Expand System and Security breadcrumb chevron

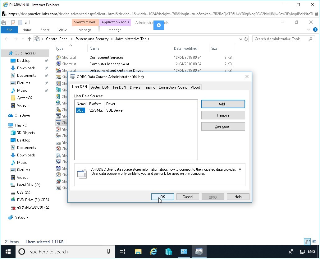[112, 39]
